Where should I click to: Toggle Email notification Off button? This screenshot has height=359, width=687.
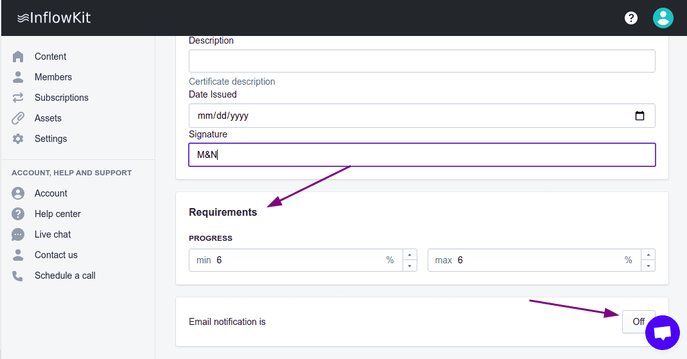tap(638, 322)
